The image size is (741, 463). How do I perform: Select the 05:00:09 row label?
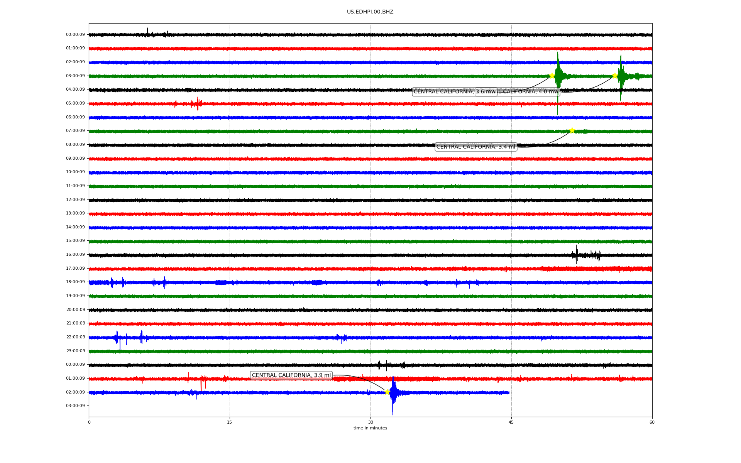coord(75,103)
